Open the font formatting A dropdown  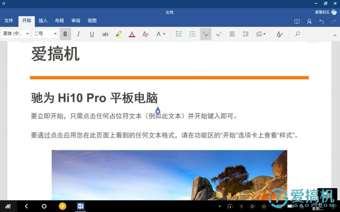pos(161,34)
